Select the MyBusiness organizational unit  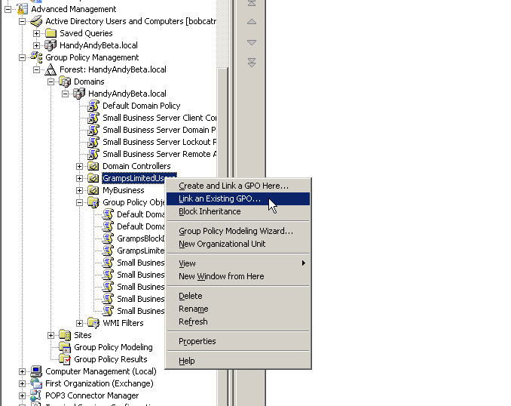point(123,190)
